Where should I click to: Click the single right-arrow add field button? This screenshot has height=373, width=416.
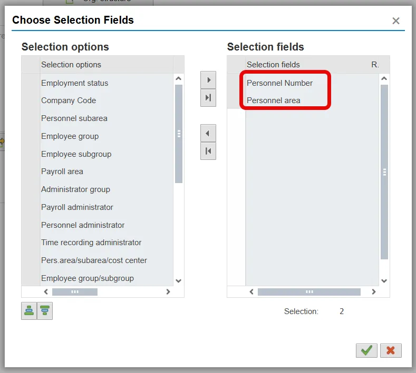coord(208,80)
